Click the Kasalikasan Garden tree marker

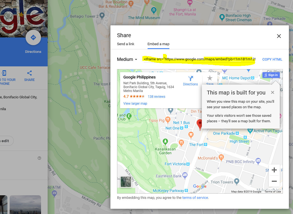click(165, 142)
